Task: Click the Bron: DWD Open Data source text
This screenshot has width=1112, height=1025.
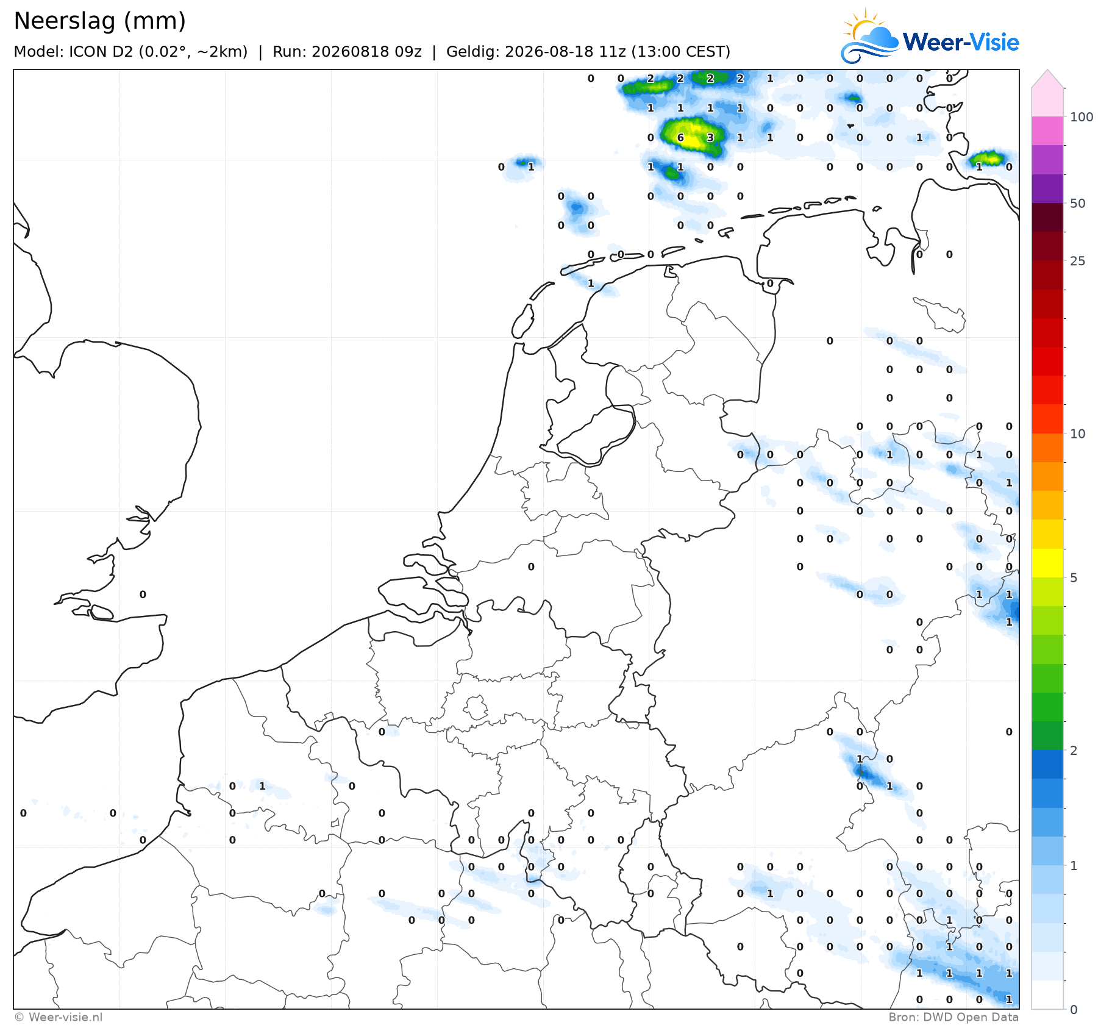Action: click(x=953, y=1016)
